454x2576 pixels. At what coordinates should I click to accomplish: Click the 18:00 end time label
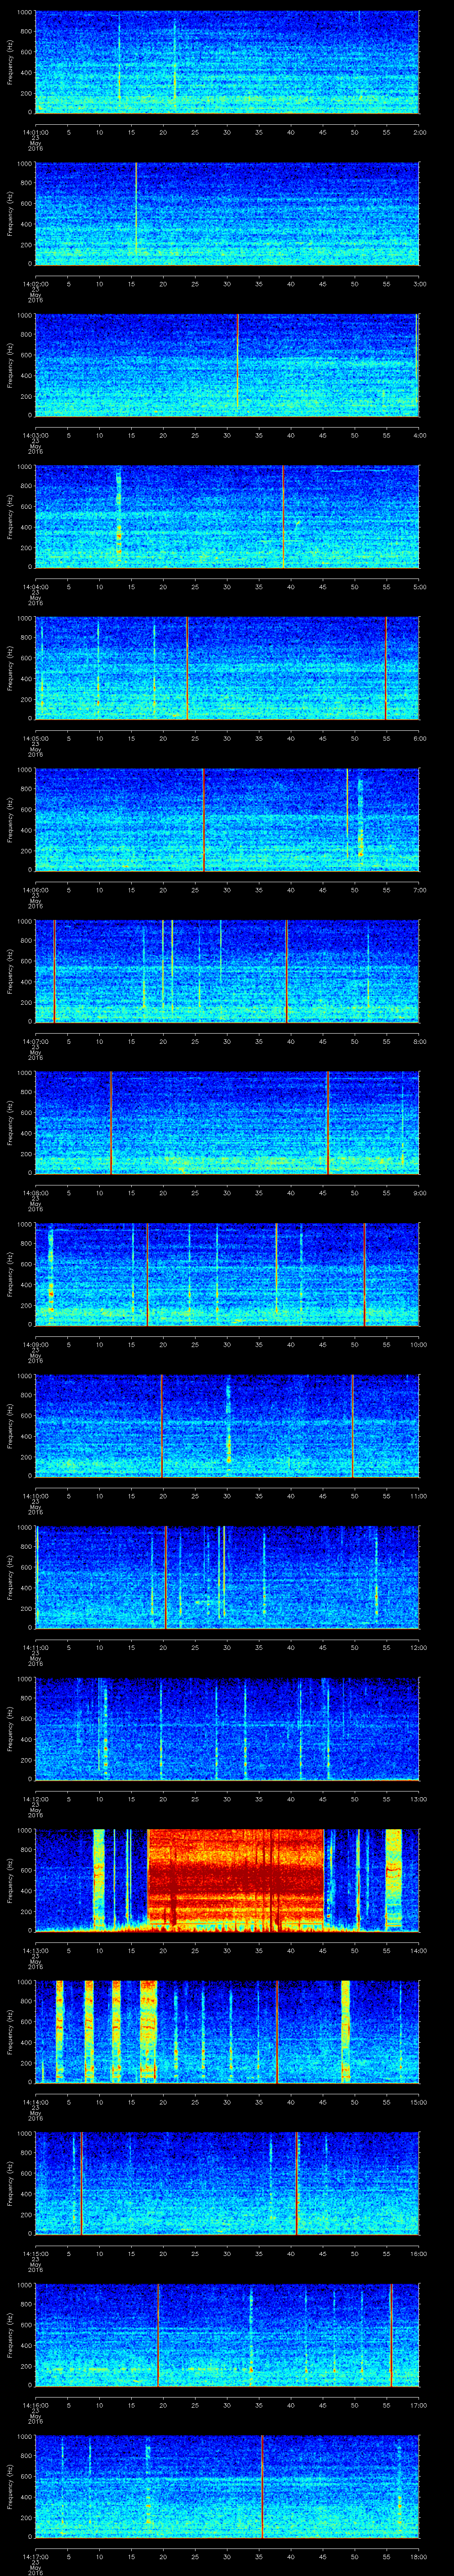[x=418, y=2557]
